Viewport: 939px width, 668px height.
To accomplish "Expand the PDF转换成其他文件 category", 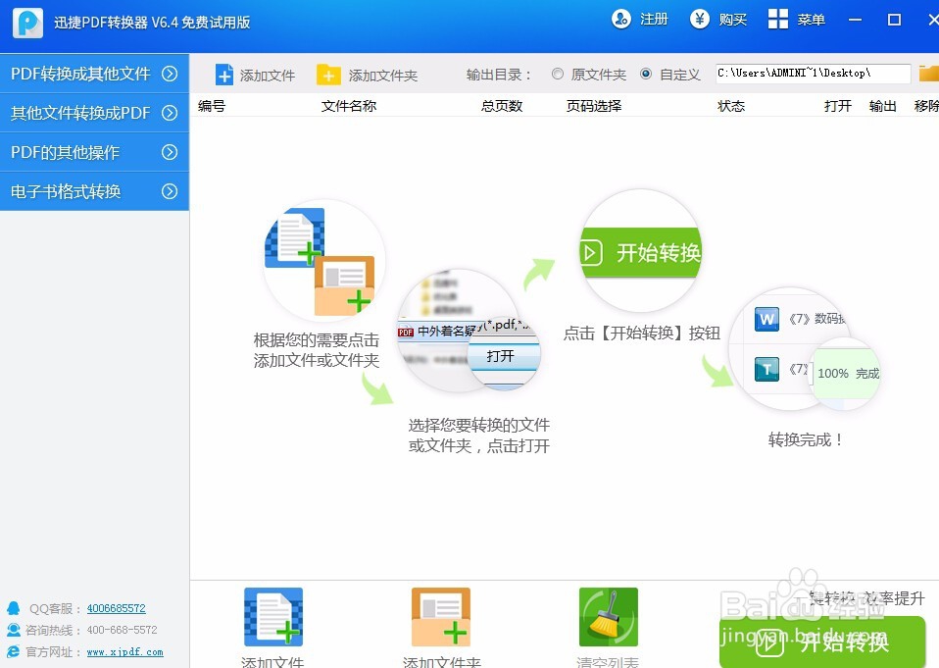I will pos(94,74).
